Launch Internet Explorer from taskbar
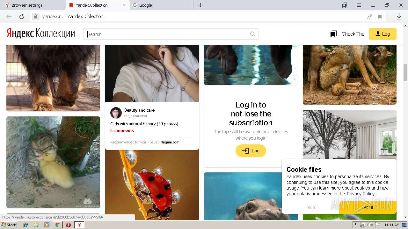 [25, 225]
